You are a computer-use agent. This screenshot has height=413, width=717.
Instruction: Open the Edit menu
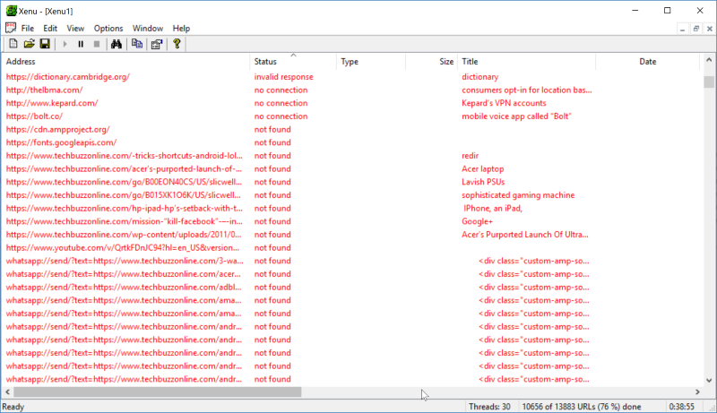[x=50, y=29]
